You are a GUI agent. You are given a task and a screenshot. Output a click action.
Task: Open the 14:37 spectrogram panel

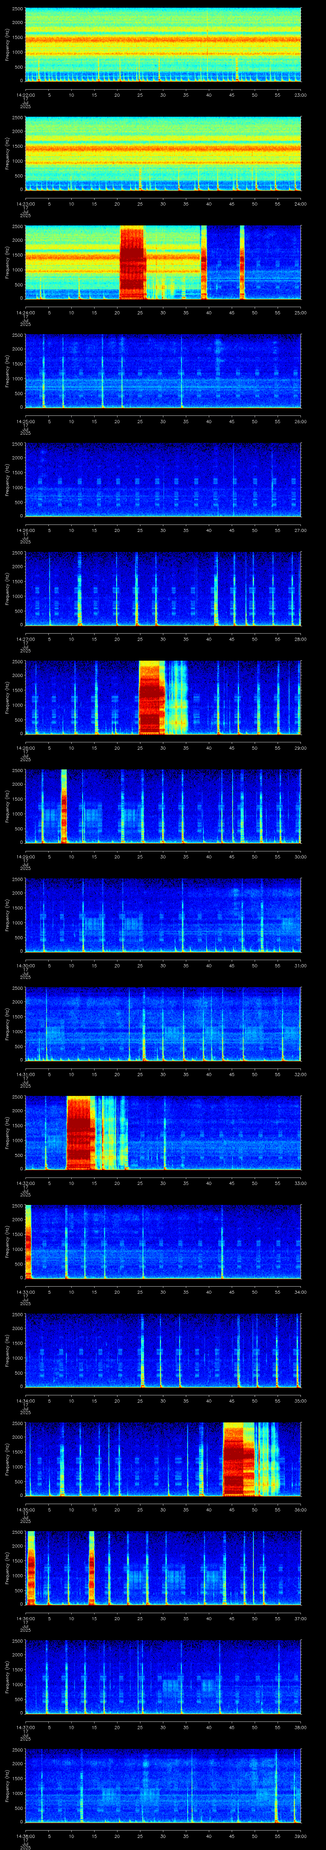point(163,1676)
